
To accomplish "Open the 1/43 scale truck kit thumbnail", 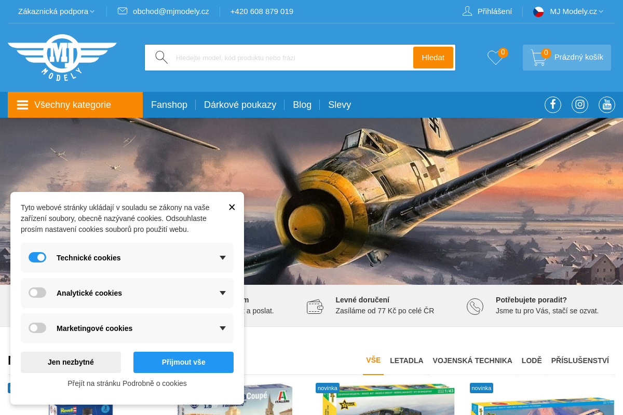I will point(388,399).
